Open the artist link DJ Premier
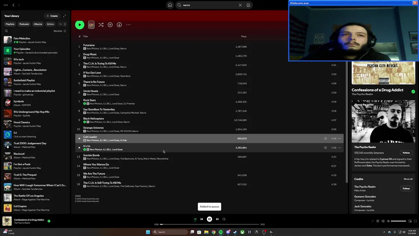The image size is (419, 236). click(x=129, y=104)
